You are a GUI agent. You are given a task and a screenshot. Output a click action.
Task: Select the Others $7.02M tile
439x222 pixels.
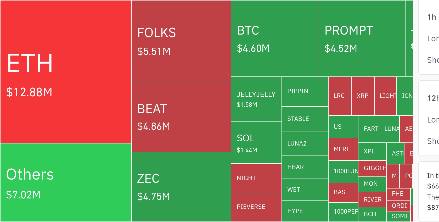click(66, 182)
